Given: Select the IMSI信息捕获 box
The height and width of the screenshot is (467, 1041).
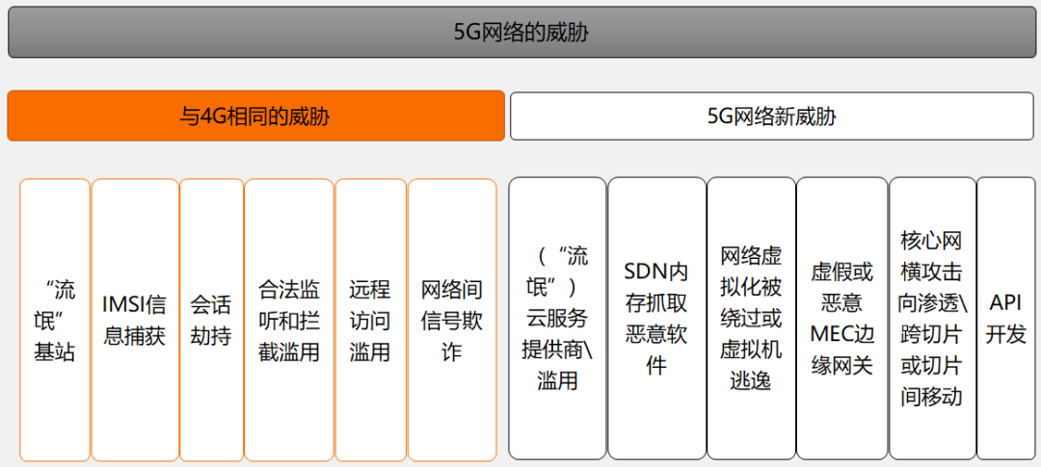Looking at the screenshot, I should point(135,320).
